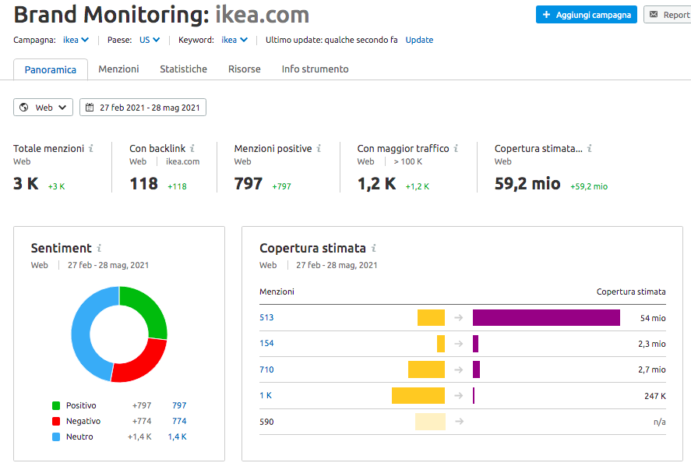Click the 247 K coverage value

(655, 396)
